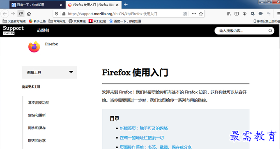Open the Library icon
Image resolution: width=280 pixels, height=149 pixels.
coord(229,14)
